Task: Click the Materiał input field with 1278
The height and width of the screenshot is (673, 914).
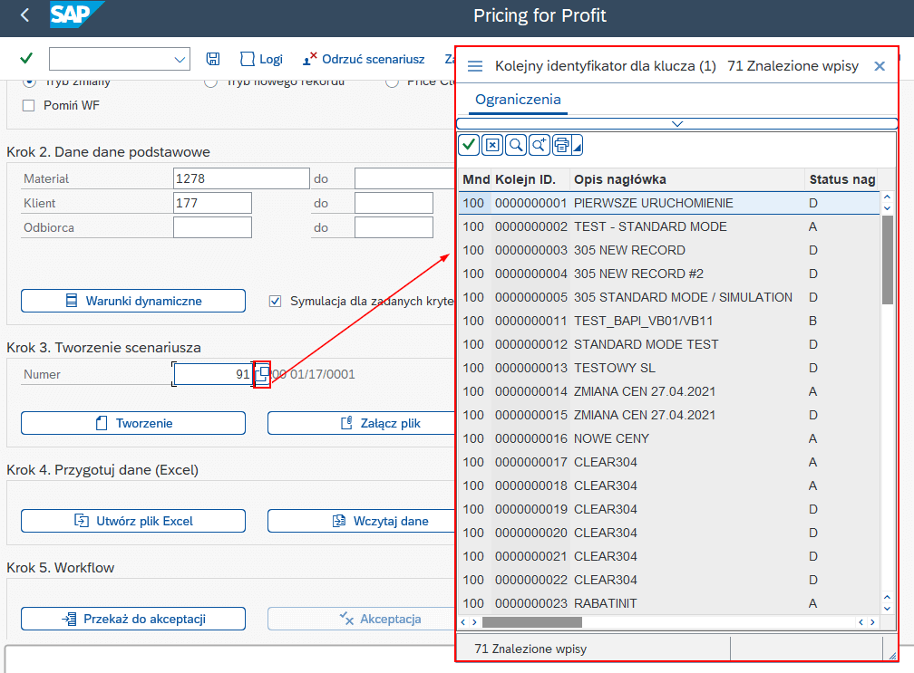Action: (241, 178)
